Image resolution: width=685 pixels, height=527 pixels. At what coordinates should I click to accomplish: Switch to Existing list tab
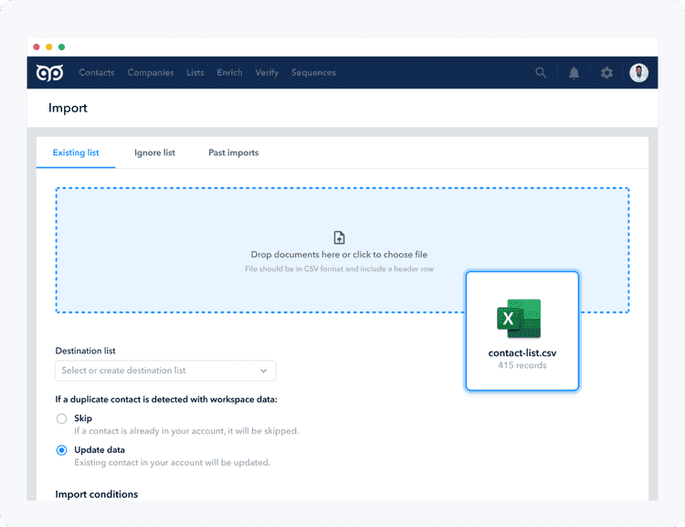pyautogui.click(x=76, y=153)
